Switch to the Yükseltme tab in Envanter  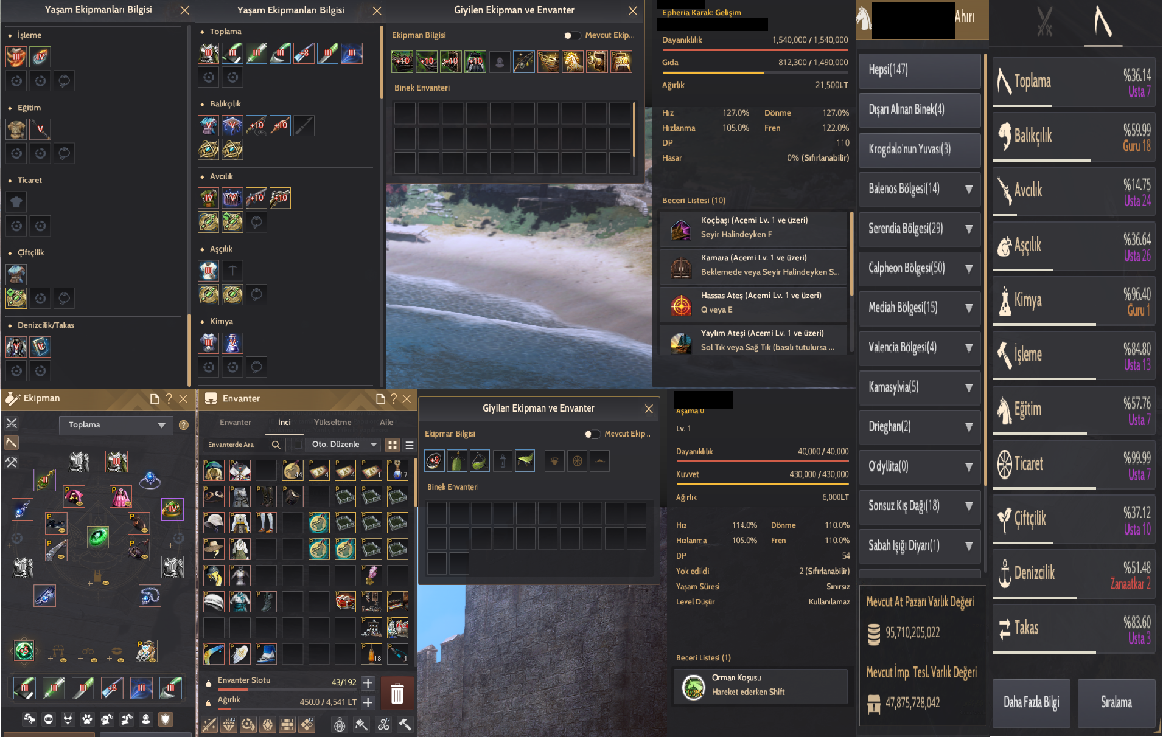click(x=332, y=423)
